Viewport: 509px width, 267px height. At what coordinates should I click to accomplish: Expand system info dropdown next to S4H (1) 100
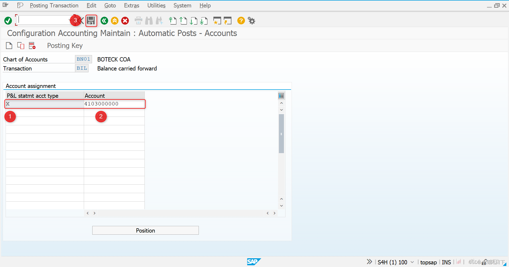coord(412,262)
